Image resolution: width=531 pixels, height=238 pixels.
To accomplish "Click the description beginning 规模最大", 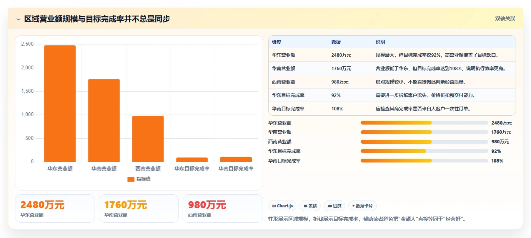I will click(x=437, y=55).
